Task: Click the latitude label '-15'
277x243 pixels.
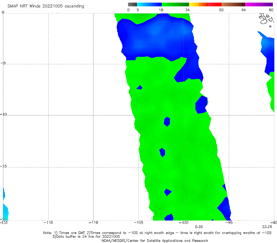Action: point(3,166)
